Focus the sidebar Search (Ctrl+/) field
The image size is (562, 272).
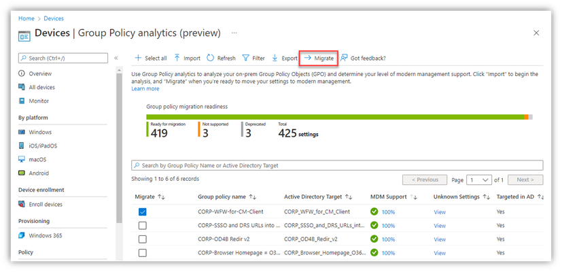[63, 58]
